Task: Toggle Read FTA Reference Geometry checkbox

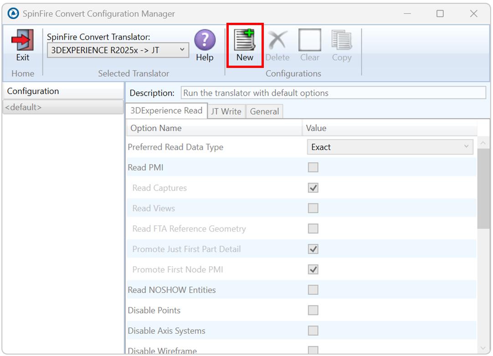Action: click(313, 229)
